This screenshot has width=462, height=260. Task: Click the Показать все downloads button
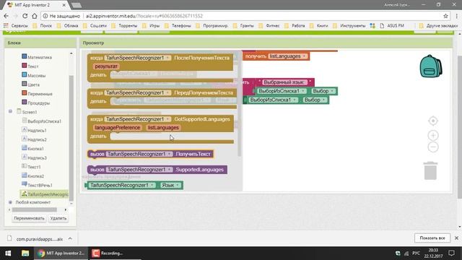(432, 238)
